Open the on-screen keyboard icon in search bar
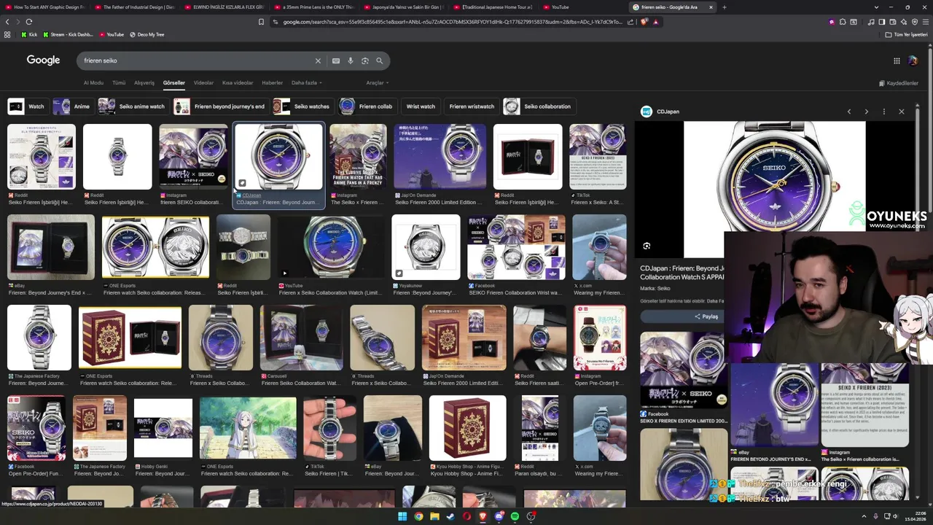Screen dimensions: 933x525 [x=336, y=61]
